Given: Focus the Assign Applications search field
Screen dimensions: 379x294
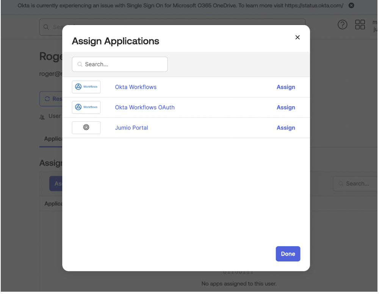Looking at the screenshot, I should click(x=120, y=64).
